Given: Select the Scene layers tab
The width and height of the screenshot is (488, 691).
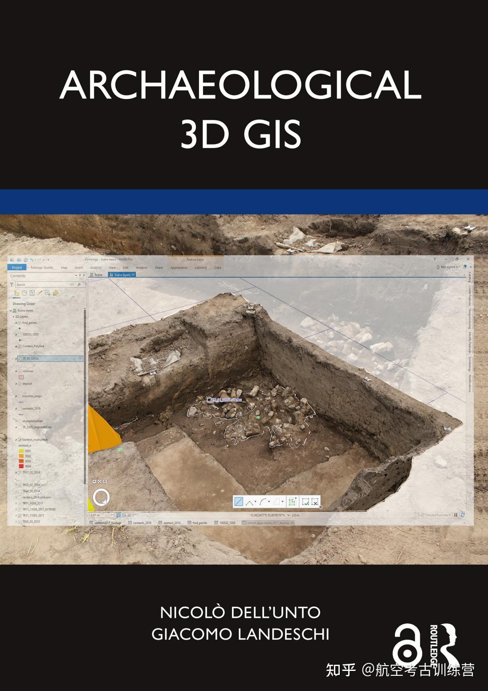Looking at the screenshot, I should [x=123, y=274].
